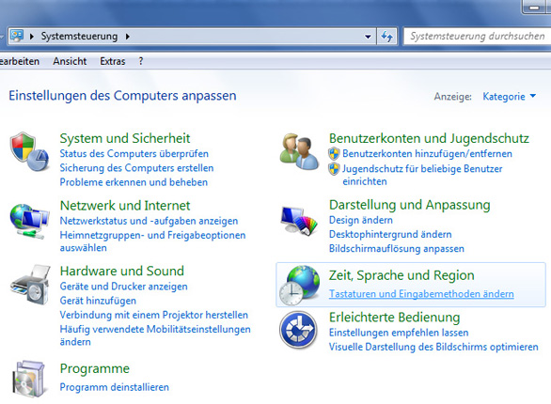Image resolution: width=551 pixels, height=404 pixels.
Task: Click Systemsteuerung in the breadcrumb
Action: tap(79, 36)
